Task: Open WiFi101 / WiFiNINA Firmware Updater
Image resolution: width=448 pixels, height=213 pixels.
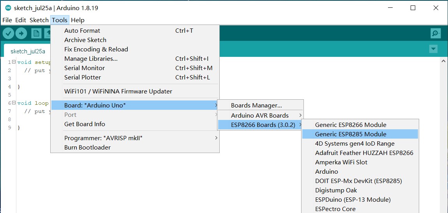Action: 135,92
